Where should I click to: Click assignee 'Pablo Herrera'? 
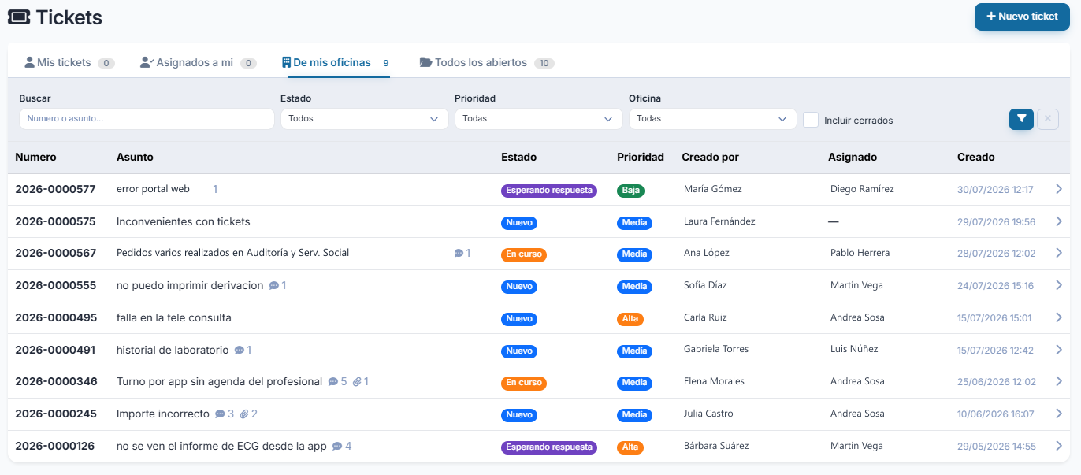point(860,253)
